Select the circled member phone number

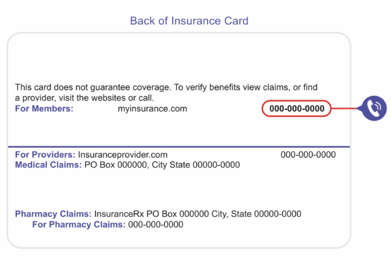click(296, 109)
